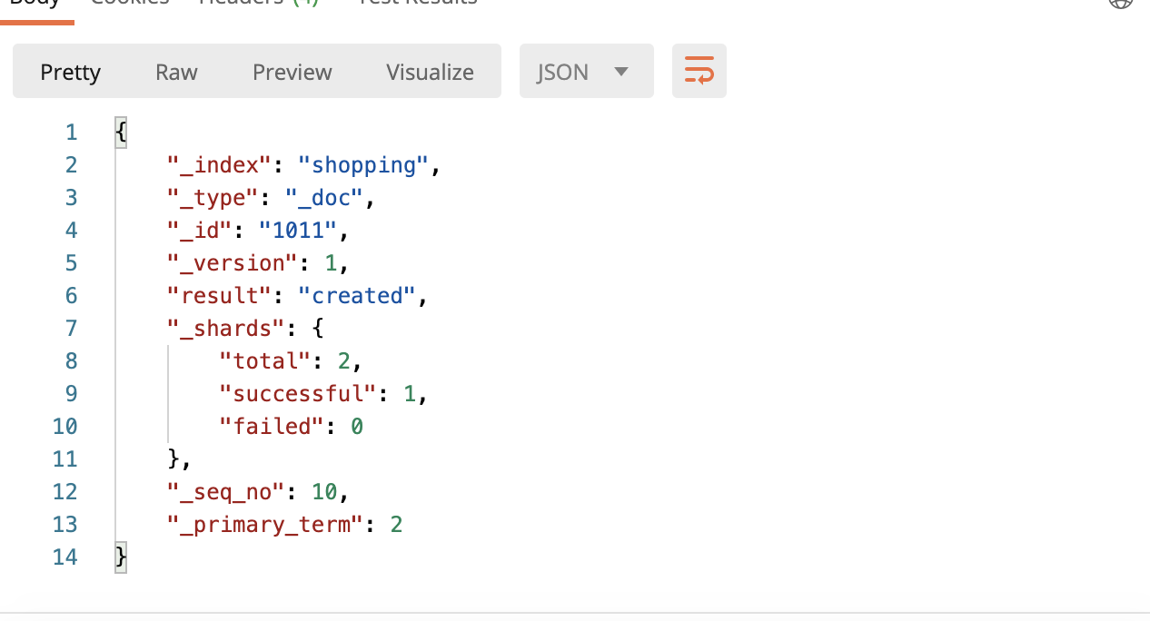Click the "successful" key in shards

pyautogui.click(x=298, y=393)
